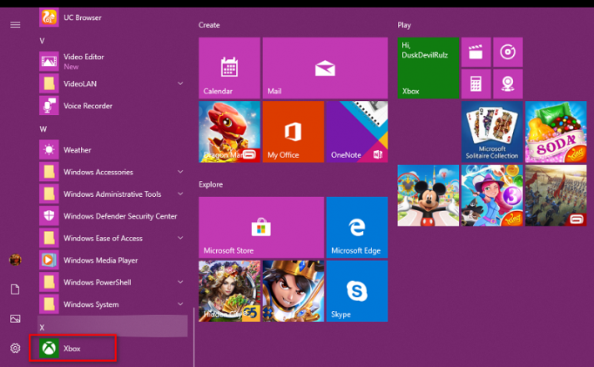Click the Explore group heading
This screenshot has width=594, height=367.
pos(210,184)
